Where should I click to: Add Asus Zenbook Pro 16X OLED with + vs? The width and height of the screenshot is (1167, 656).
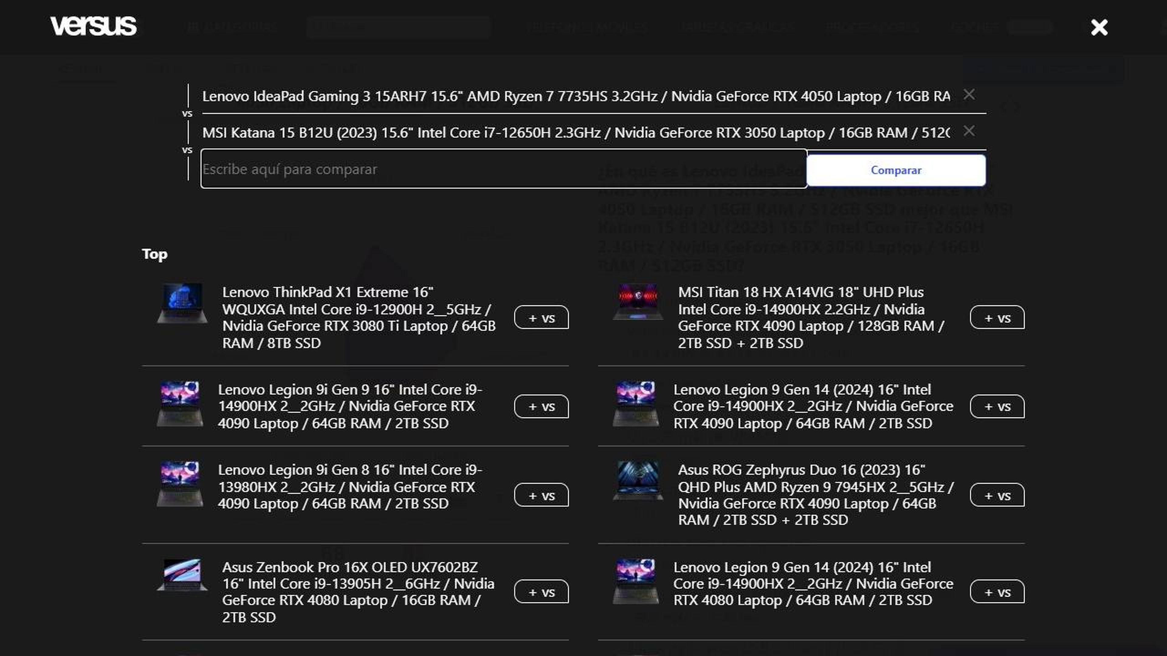pos(541,592)
